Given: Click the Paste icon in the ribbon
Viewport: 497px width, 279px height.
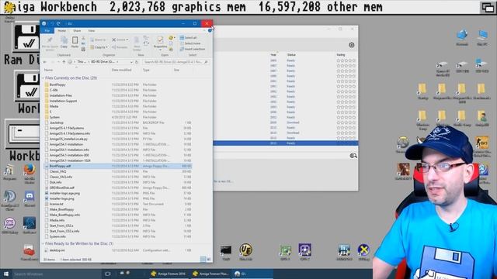Looking at the screenshot, I should (x=75, y=40).
